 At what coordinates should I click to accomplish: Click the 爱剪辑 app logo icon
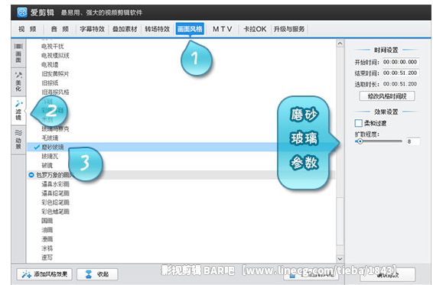pos(22,12)
